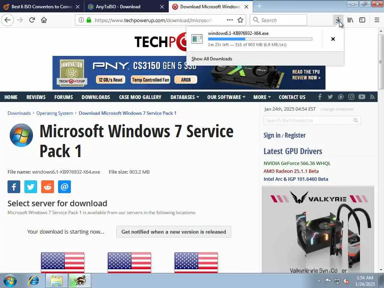Click the green padlock security icon
The image size is (384, 288).
[89, 20]
